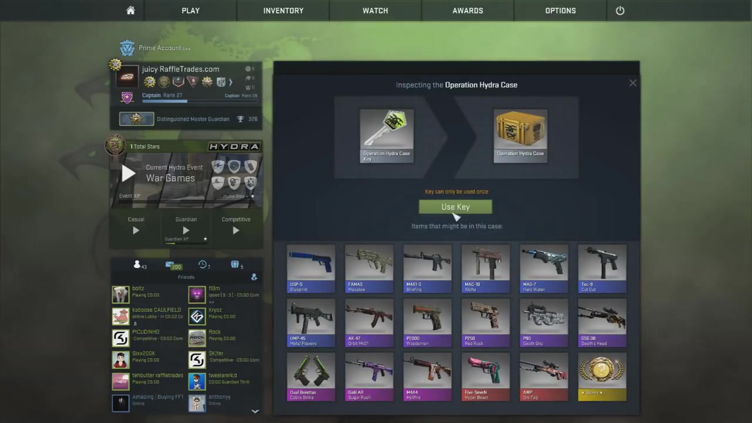Expand more medals chevron beside profile badges
The width and height of the screenshot is (752, 423).
pos(231,82)
